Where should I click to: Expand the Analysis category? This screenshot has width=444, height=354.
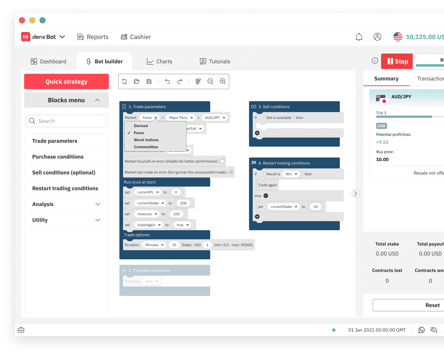click(97, 204)
